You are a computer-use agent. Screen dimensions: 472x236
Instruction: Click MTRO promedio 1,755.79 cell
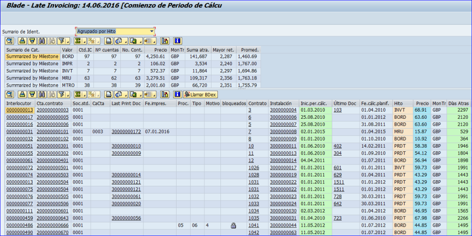coord(248,86)
